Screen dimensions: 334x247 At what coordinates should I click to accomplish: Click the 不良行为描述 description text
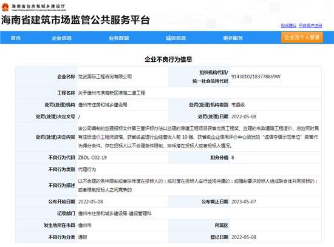198,185
